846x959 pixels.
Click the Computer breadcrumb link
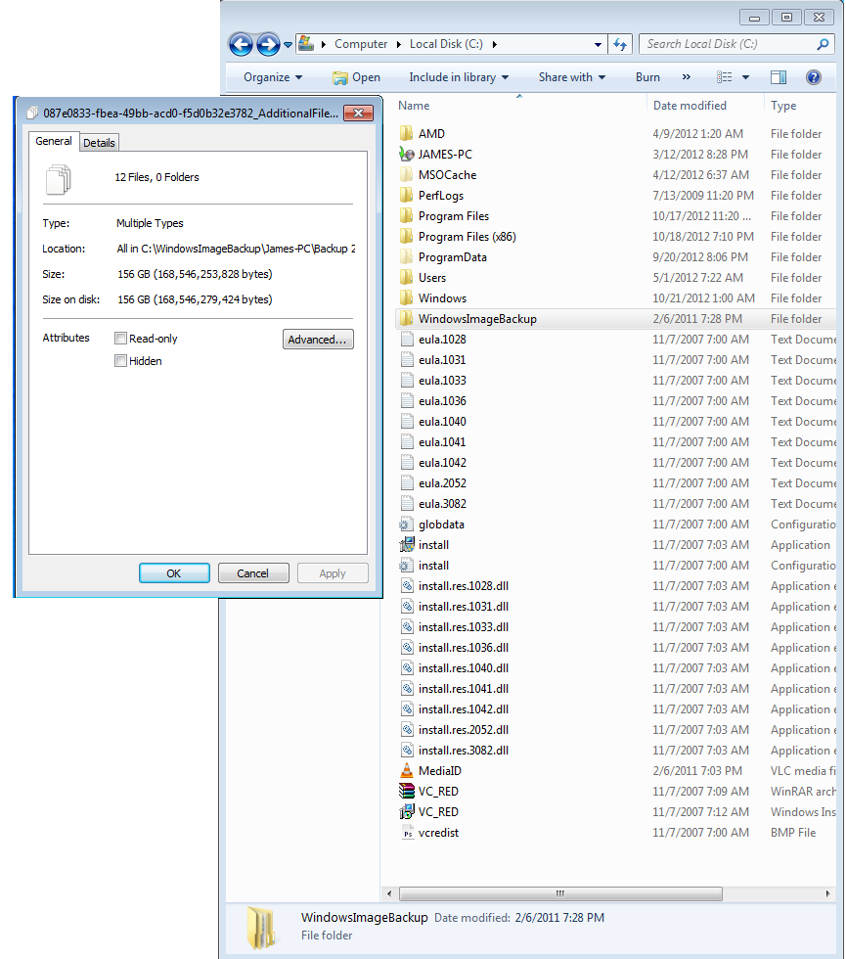click(361, 44)
